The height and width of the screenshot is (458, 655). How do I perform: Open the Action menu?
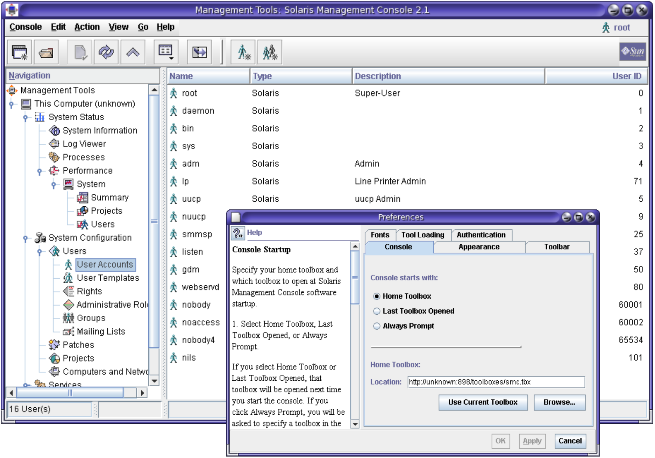(87, 27)
